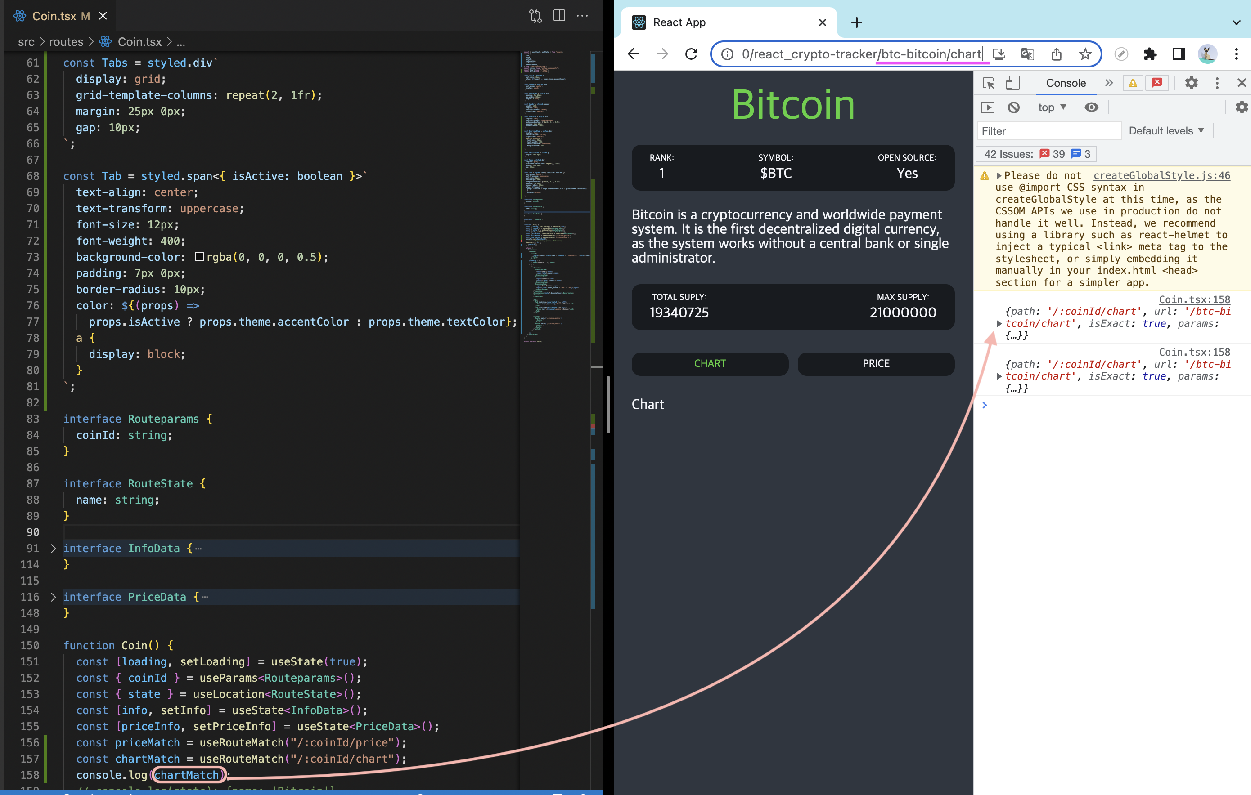The width and height of the screenshot is (1251, 795).
Task: Click the console Filter input field
Action: tap(1049, 131)
